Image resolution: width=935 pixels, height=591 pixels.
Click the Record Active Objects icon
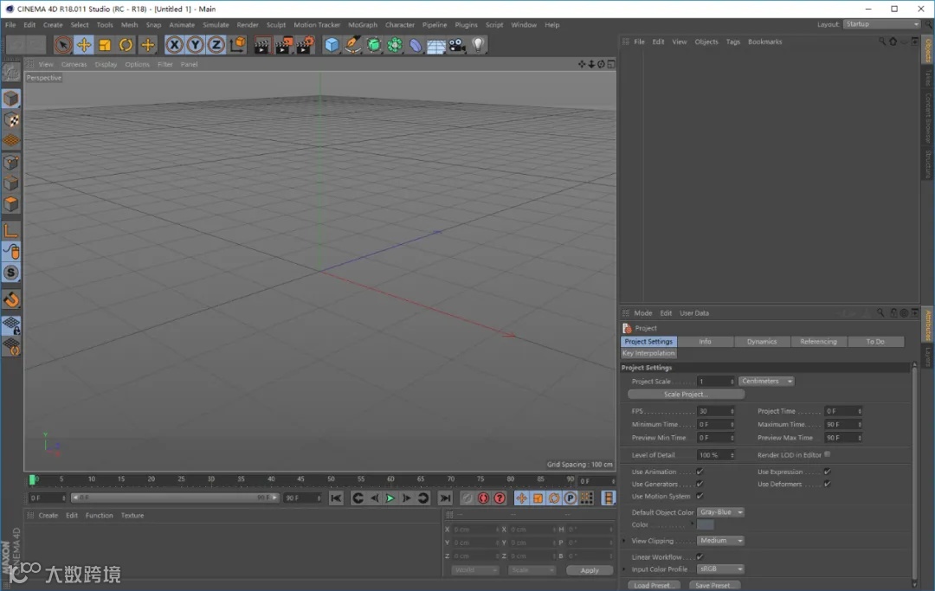point(467,498)
